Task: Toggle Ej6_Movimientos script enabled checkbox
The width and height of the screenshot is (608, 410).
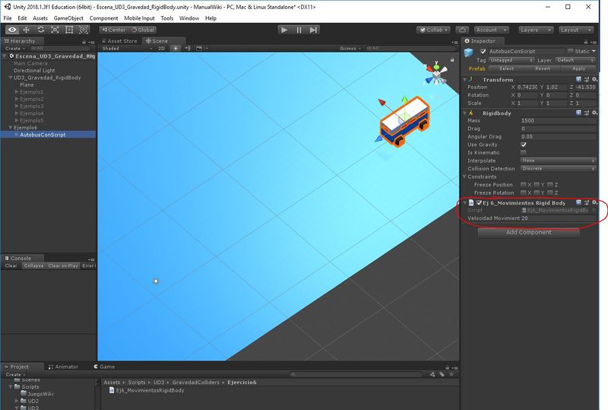Action: point(480,202)
